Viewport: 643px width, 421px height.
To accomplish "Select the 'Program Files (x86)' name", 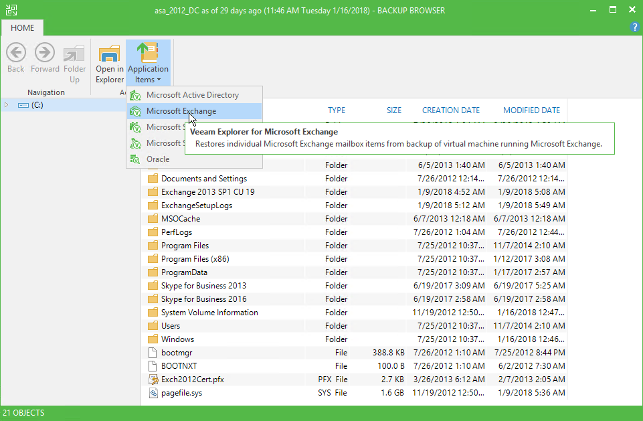I will [195, 259].
